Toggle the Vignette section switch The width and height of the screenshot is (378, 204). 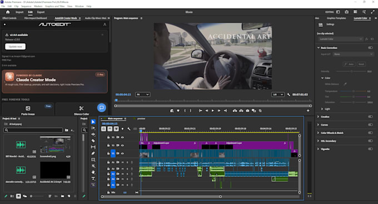[370, 149]
